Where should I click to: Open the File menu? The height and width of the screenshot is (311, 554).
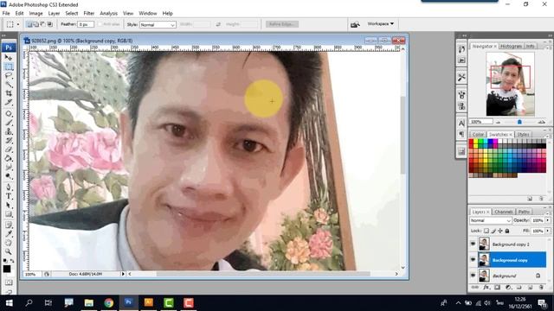click(x=6, y=14)
